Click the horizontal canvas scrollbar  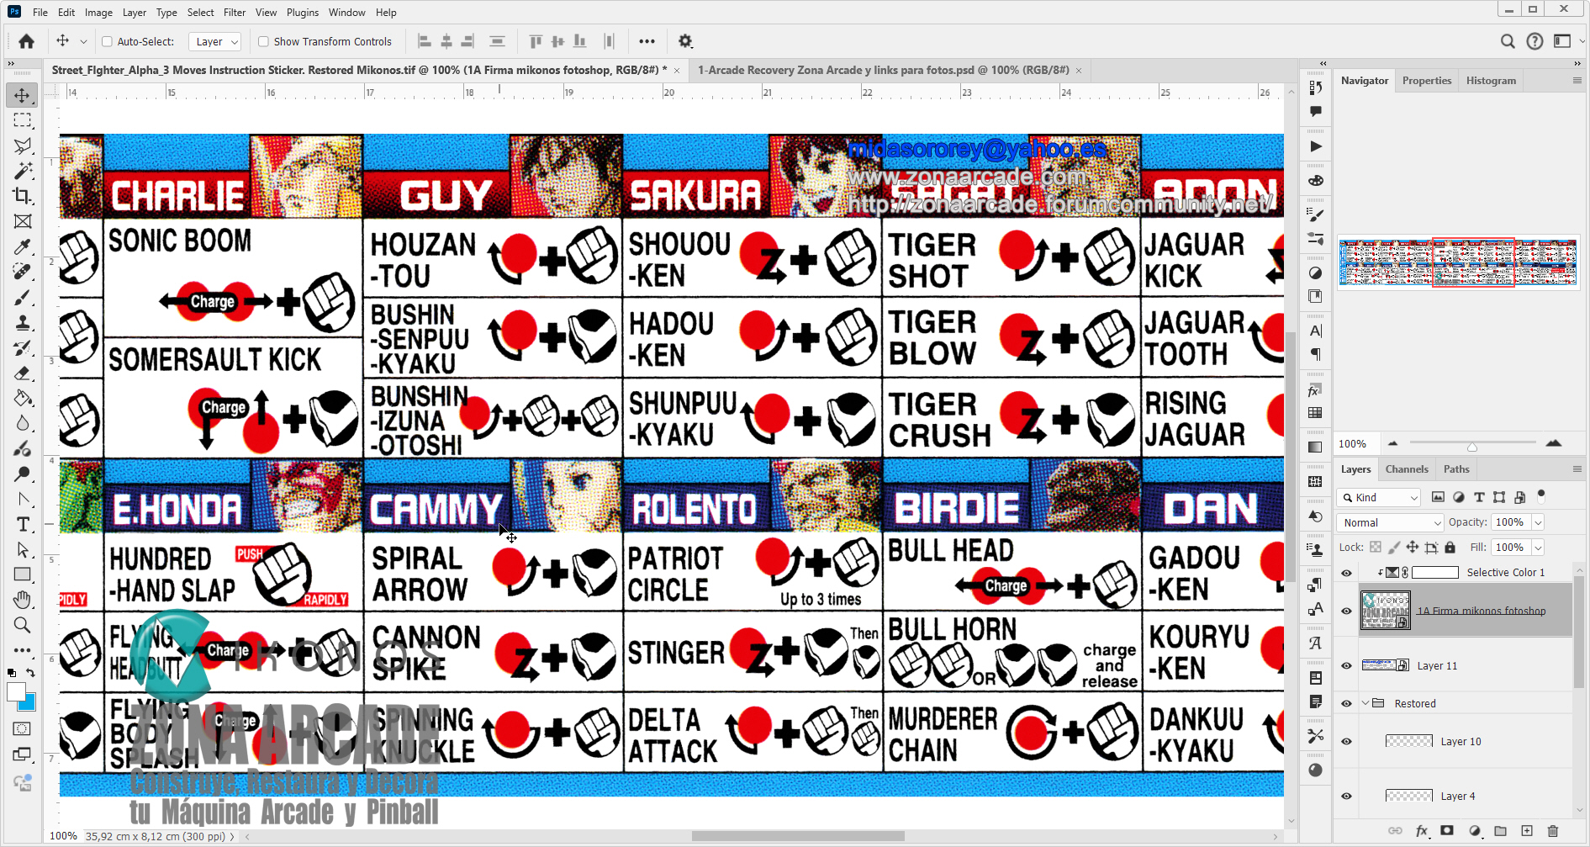tap(798, 837)
